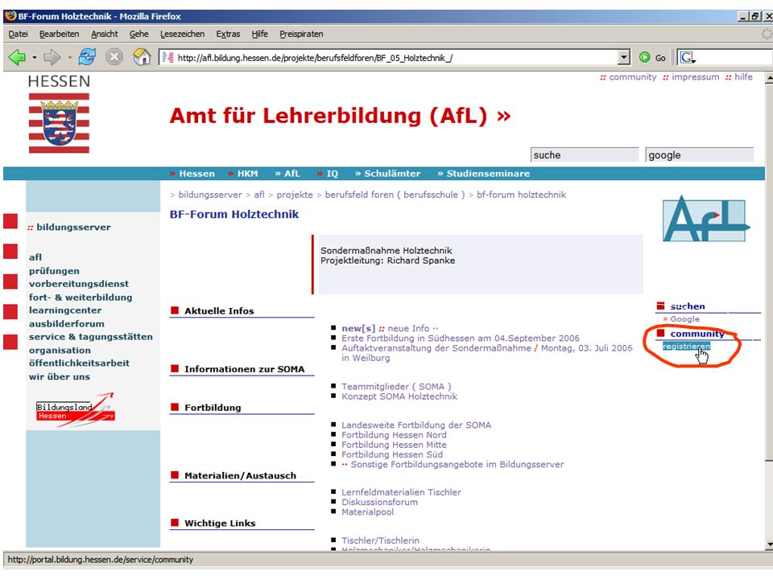
Task: Open the Bearbeiten menu
Action: [59, 34]
